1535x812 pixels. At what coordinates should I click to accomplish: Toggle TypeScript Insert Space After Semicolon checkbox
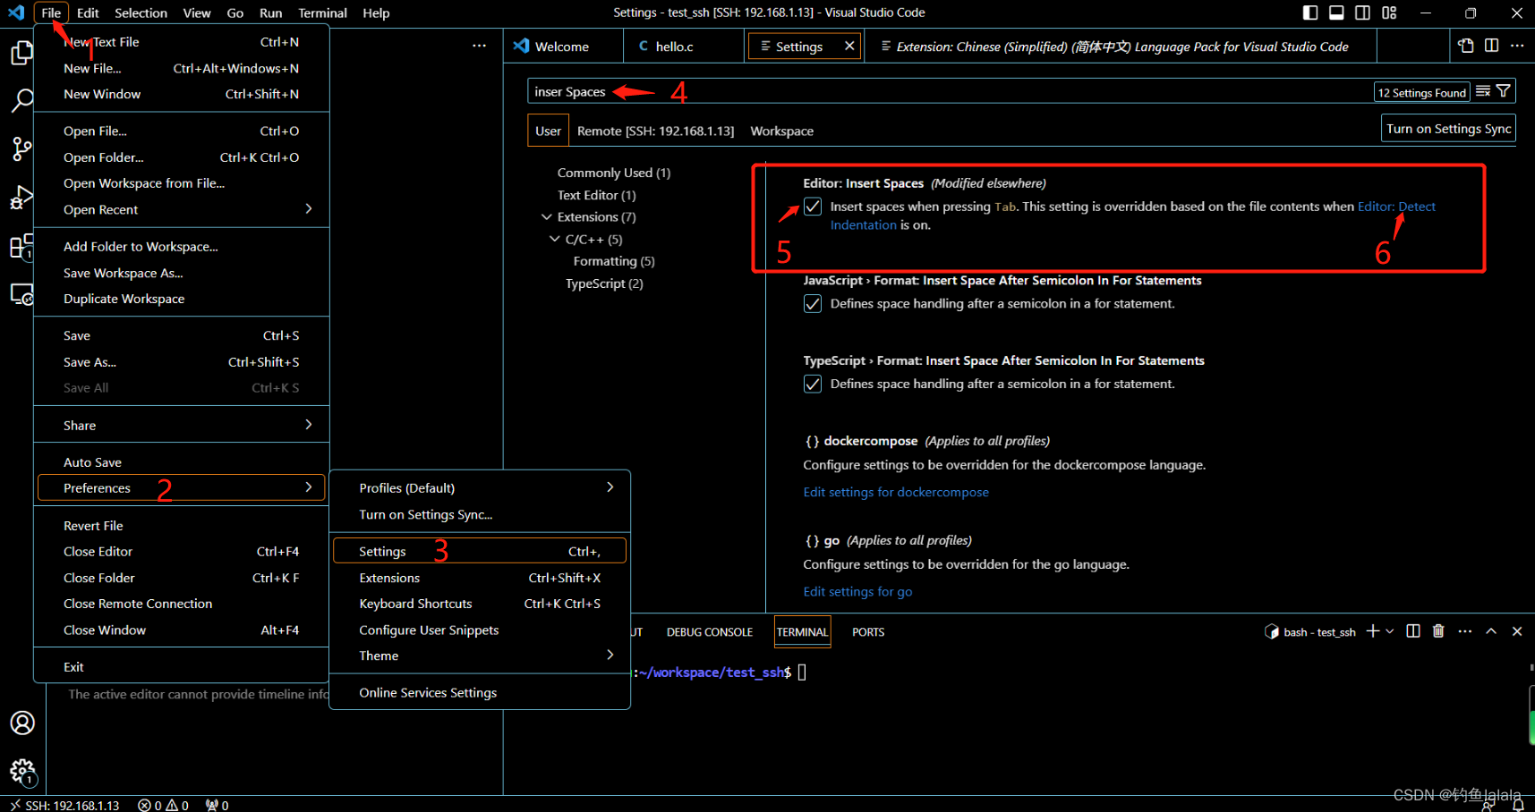click(813, 384)
